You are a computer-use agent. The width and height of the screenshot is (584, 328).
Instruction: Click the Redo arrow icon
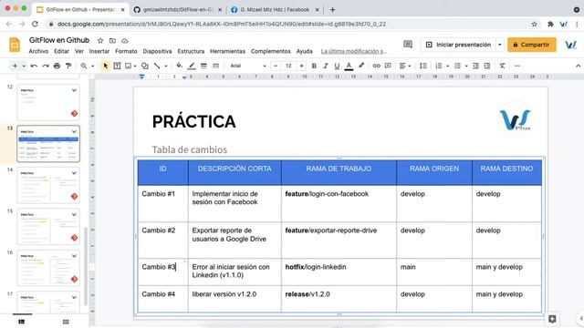click(x=46, y=66)
